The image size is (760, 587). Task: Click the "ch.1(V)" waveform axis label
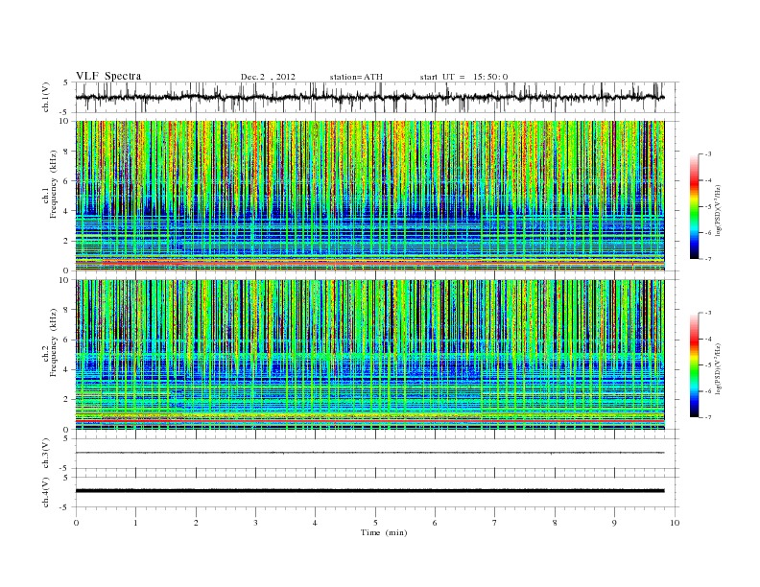click(46, 97)
